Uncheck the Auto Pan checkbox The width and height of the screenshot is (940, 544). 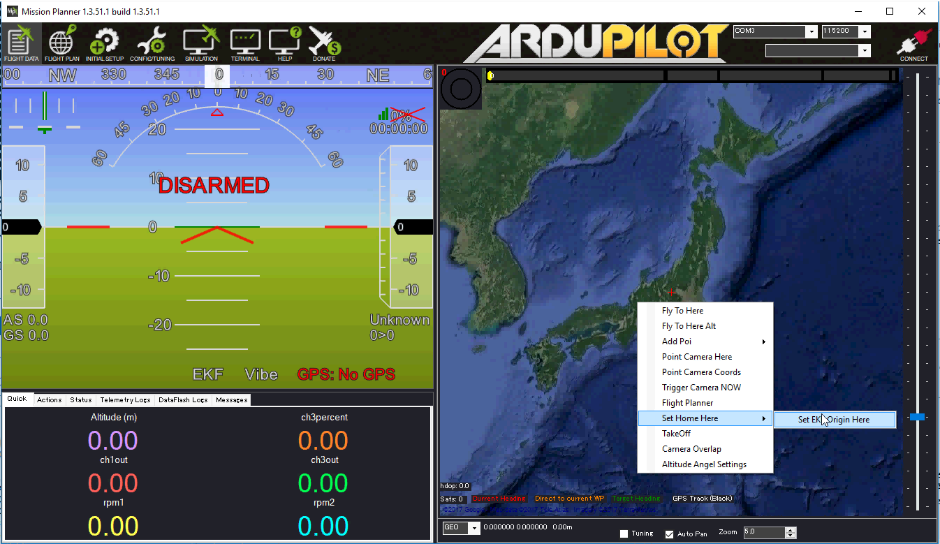pos(670,534)
